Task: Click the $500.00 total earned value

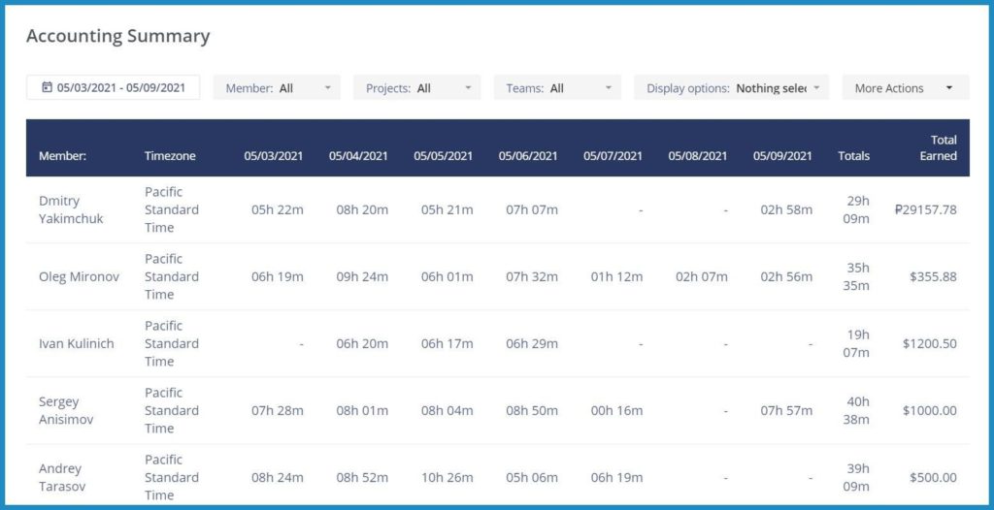Action: point(933,477)
